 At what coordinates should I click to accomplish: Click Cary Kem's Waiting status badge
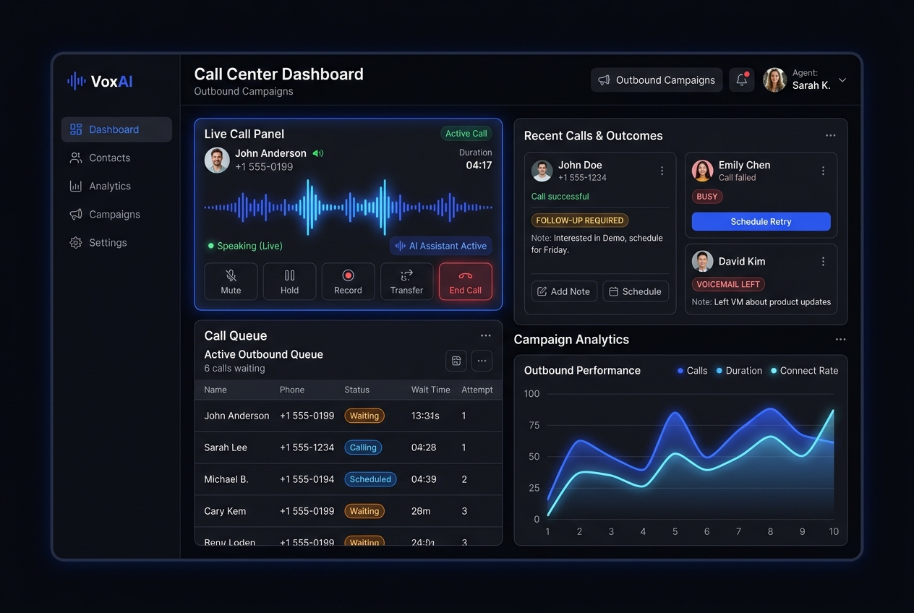click(364, 511)
